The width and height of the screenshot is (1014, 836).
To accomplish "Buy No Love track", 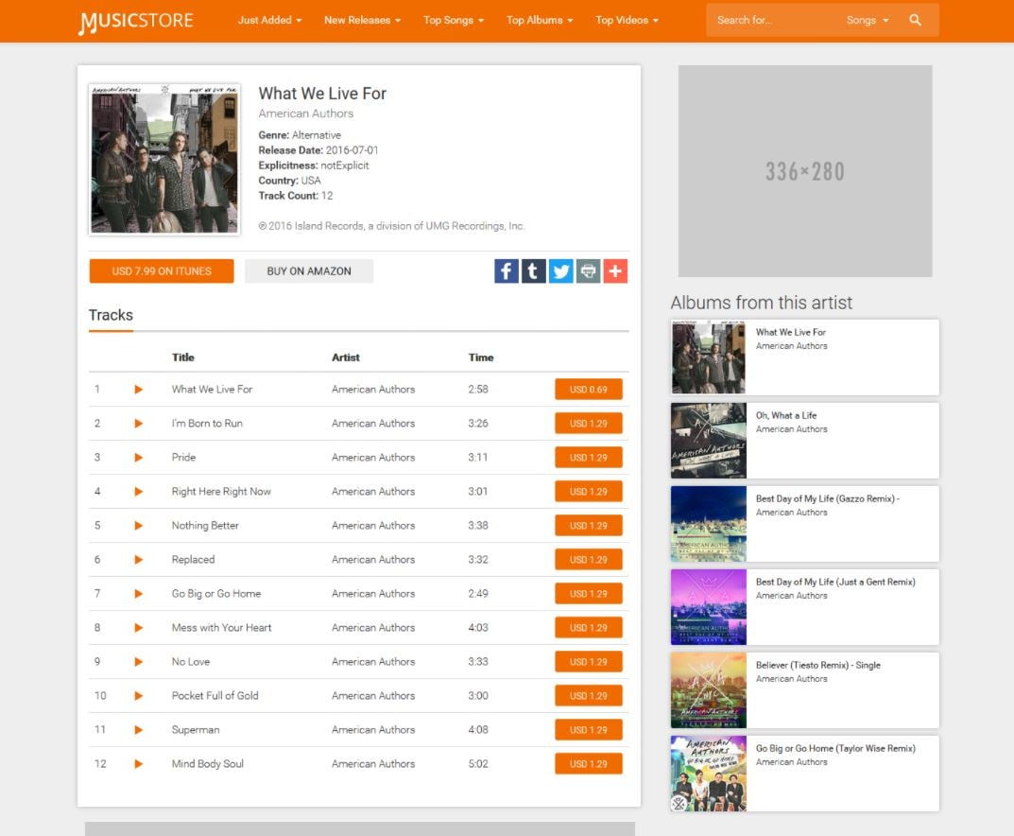I will click(589, 662).
